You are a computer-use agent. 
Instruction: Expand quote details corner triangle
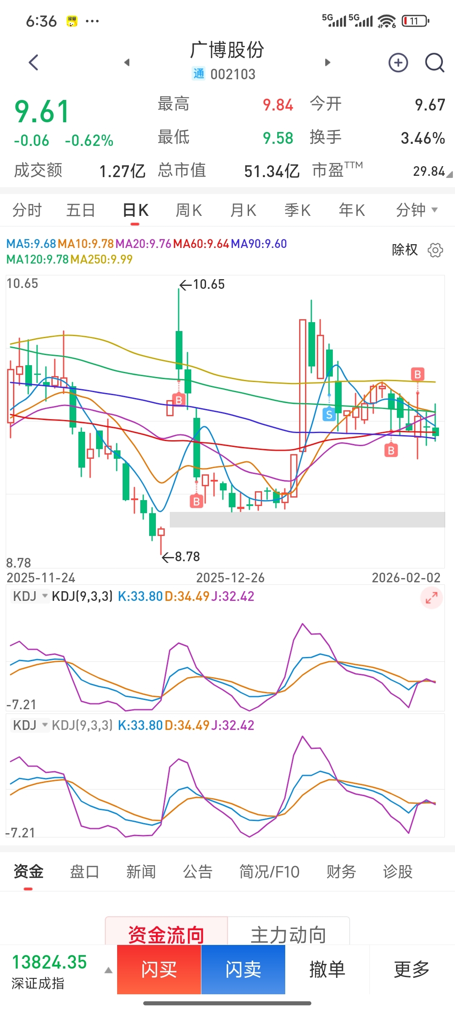point(450,174)
